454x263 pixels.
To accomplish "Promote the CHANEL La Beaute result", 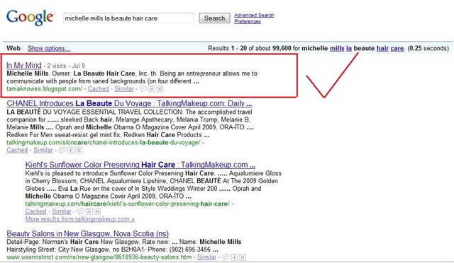I will (71, 150).
